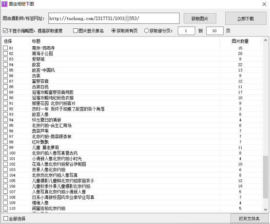Select title 延禧攻略富察容音同款

pyautogui.click(x=53, y=92)
